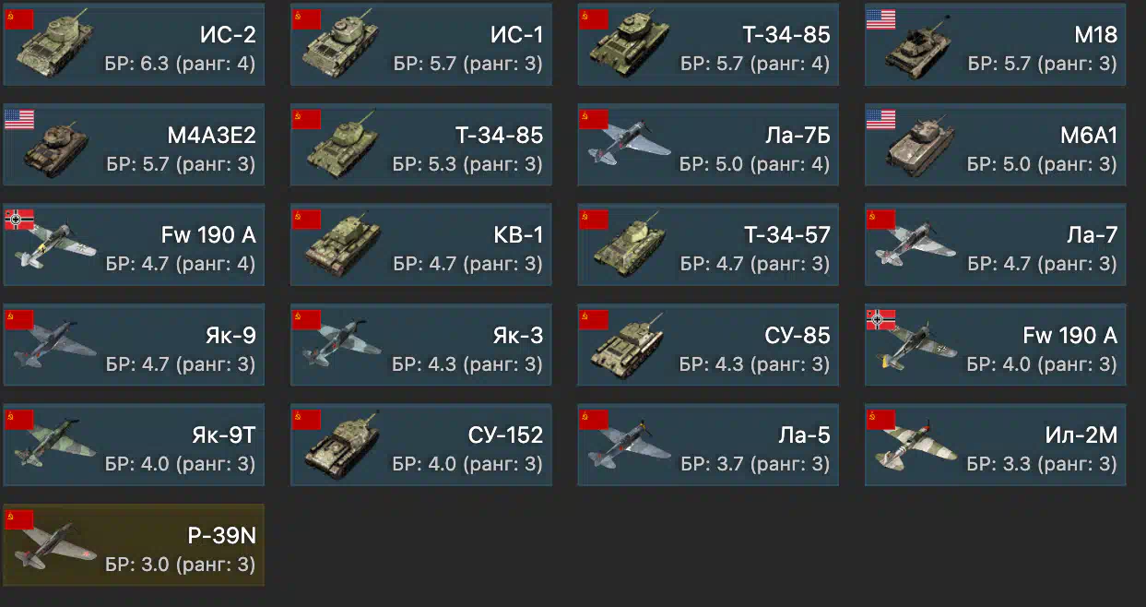Choose the Т-34-85 card rated БР 5.7
Screen dimensions: 1146x607
click(708, 44)
